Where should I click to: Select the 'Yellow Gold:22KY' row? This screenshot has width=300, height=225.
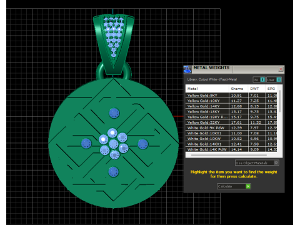pyautogui.click(x=231, y=122)
